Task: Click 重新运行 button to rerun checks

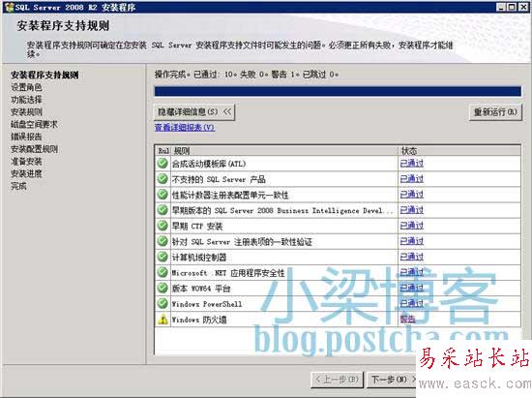Action: pyautogui.click(x=495, y=112)
